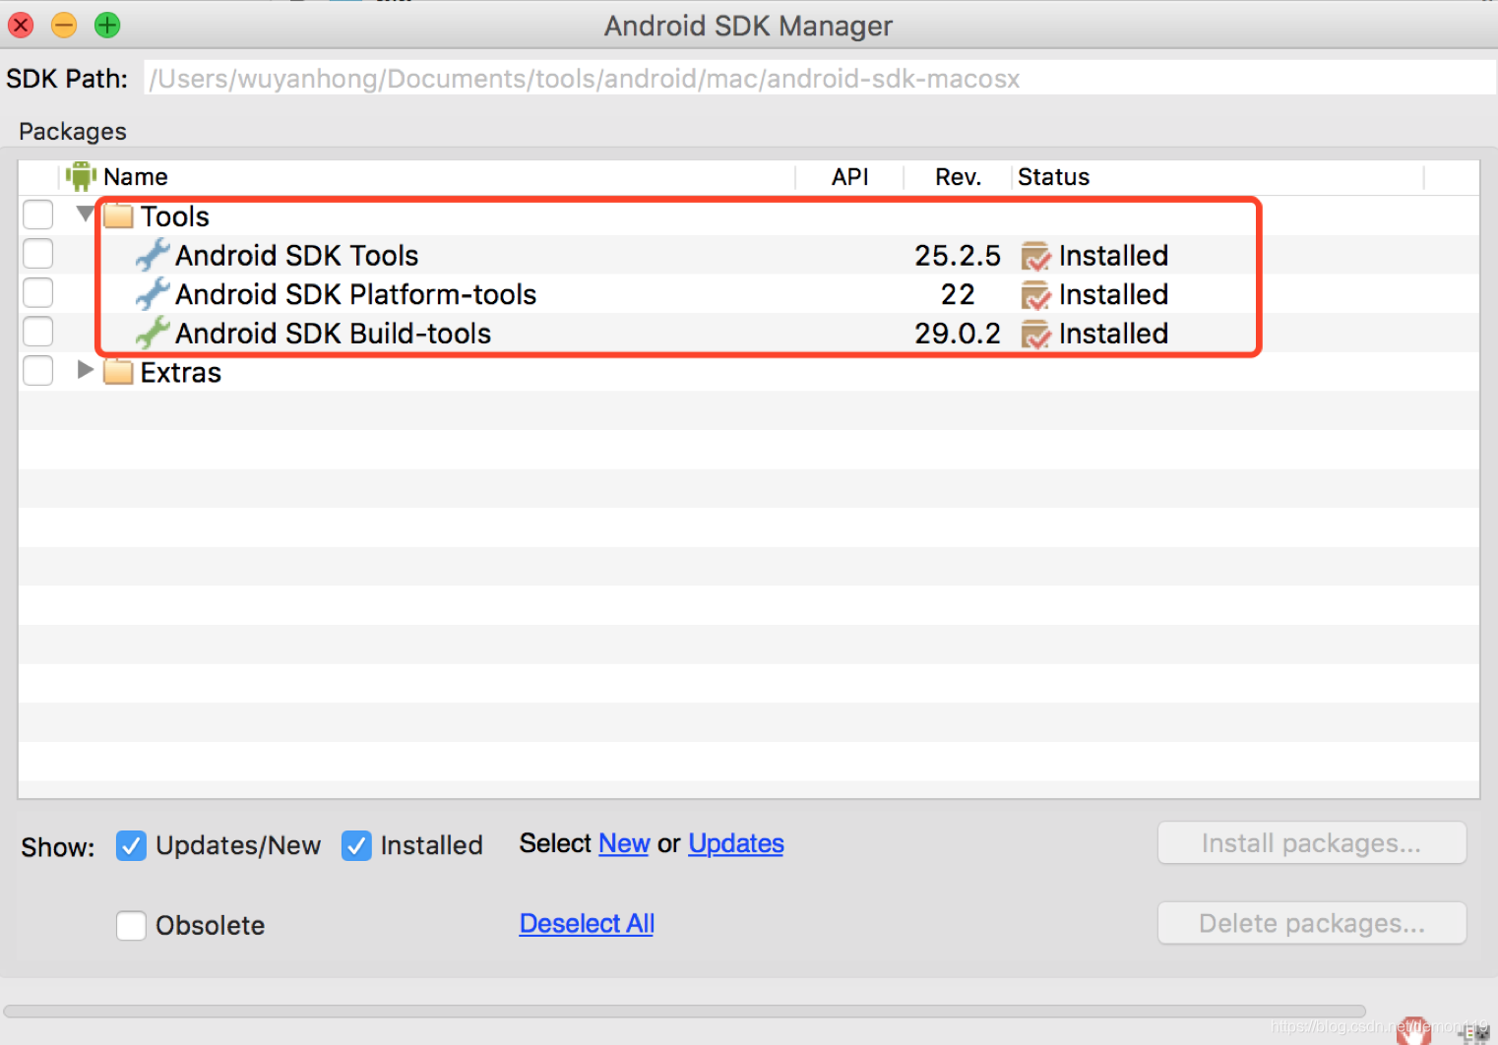Image resolution: width=1498 pixels, height=1045 pixels.
Task: Check the Tools group checkbox
Action: click(x=38, y=215)
